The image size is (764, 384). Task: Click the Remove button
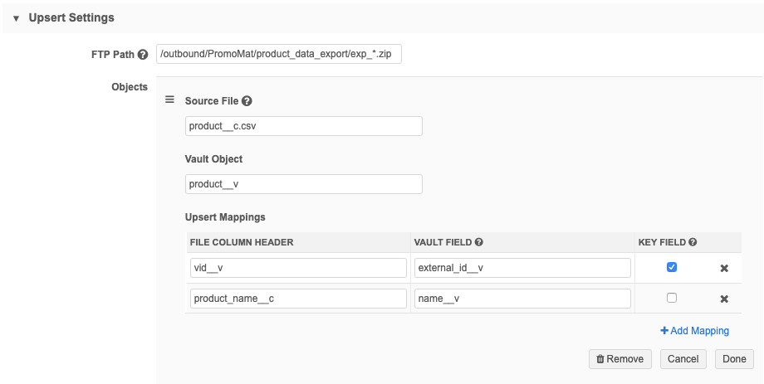620,359
